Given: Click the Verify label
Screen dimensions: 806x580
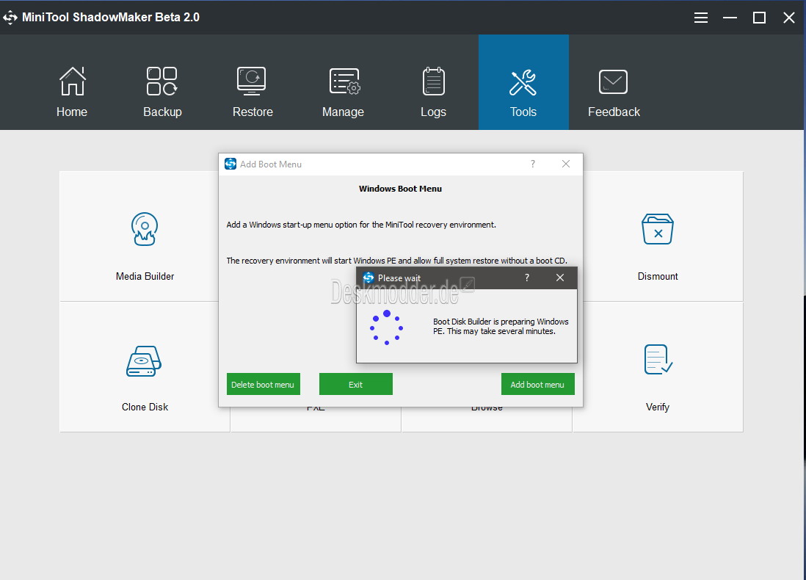Looking at the screenshot, I should [658, 407].
